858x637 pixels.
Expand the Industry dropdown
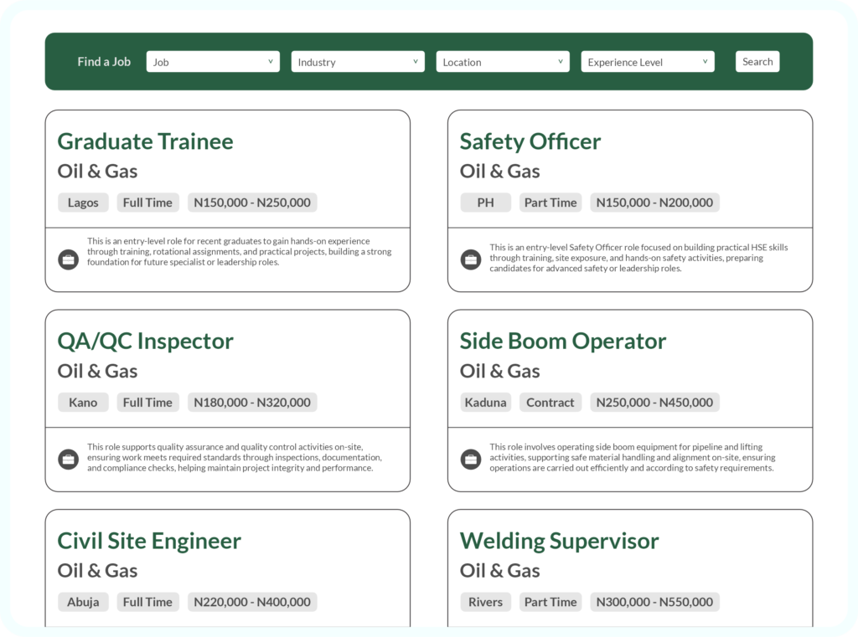tap(358, 62)
